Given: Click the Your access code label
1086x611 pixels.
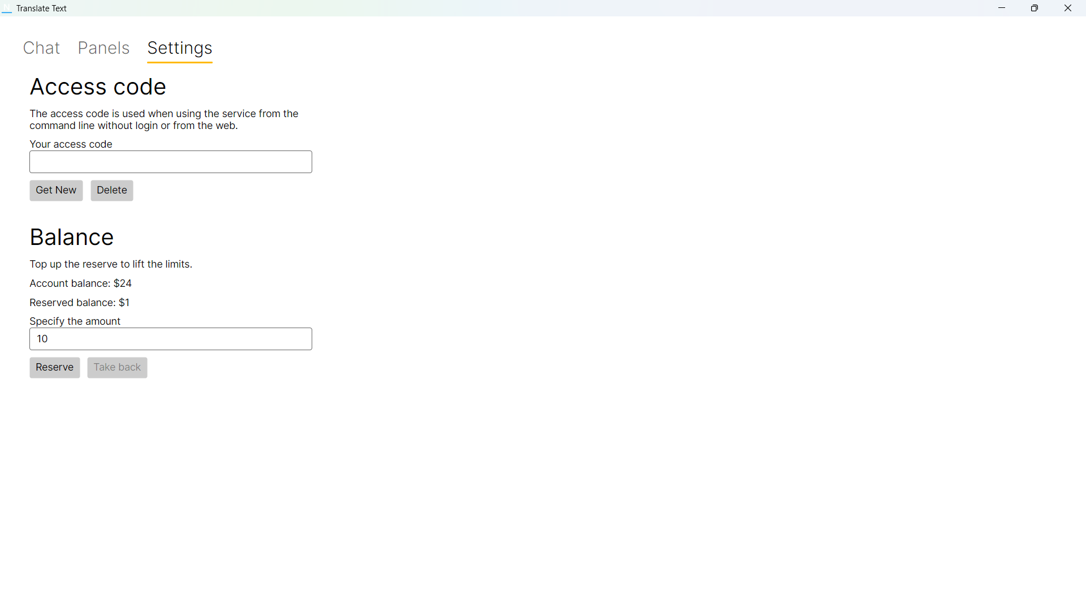Looking at the screenshot, I should coord(70,144).
